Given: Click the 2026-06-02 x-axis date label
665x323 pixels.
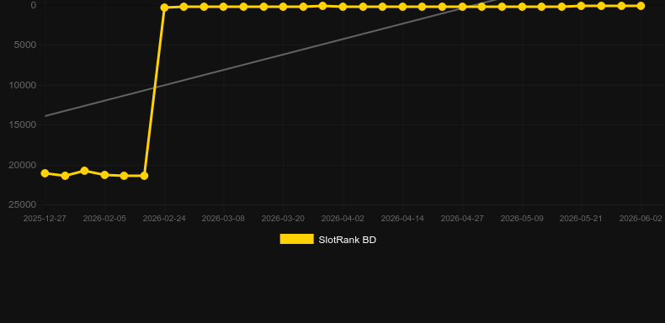Looking at the screenshot, I should [x=641, y=219].
